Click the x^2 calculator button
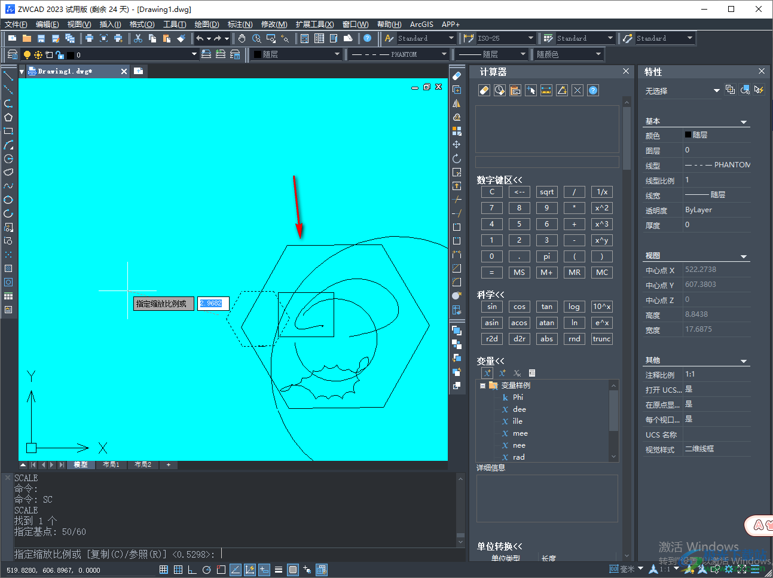The image size is (773, 578). coord(601,208)
